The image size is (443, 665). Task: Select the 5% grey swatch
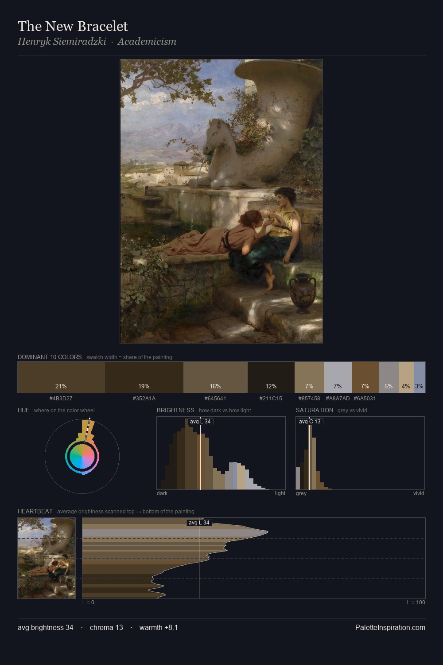(389, 377)
